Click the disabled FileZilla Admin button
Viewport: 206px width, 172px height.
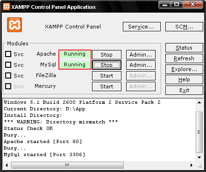pos(141,76)
